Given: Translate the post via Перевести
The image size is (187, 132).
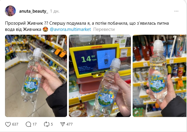Looking at the screenshot, I should click(104, 29).
